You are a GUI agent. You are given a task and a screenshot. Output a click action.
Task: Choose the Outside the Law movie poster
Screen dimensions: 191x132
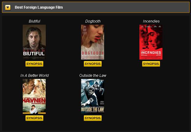tap(92, 97)
